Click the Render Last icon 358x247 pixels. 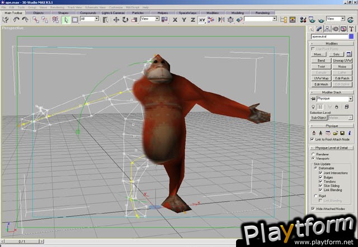tap(351, 20)
